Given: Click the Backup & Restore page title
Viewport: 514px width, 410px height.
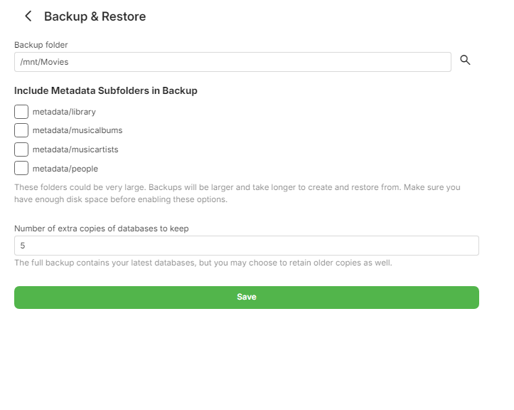Looking at the screenshot, I should click(x=95, y=16).
